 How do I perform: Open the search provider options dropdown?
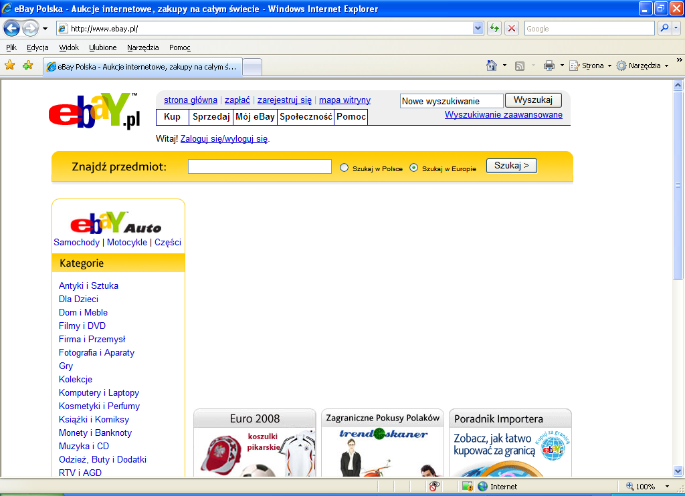676,28
